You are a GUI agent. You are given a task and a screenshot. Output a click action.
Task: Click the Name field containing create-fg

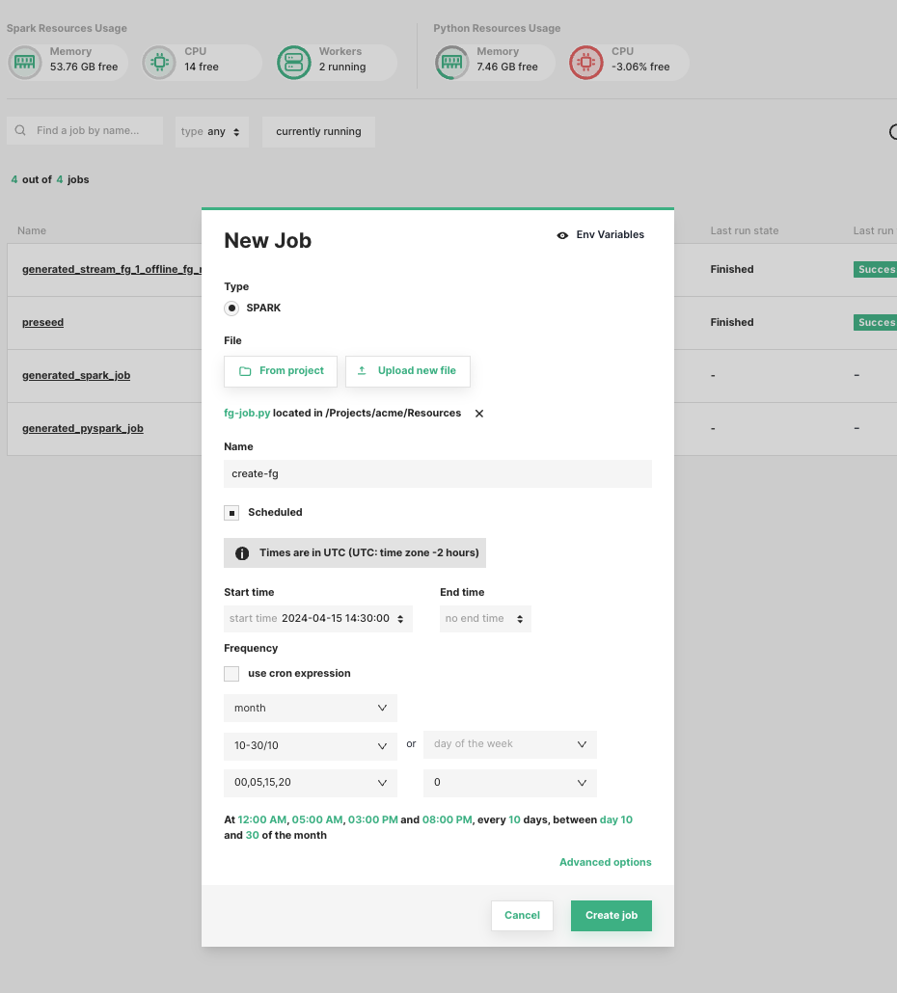(437, 474)
